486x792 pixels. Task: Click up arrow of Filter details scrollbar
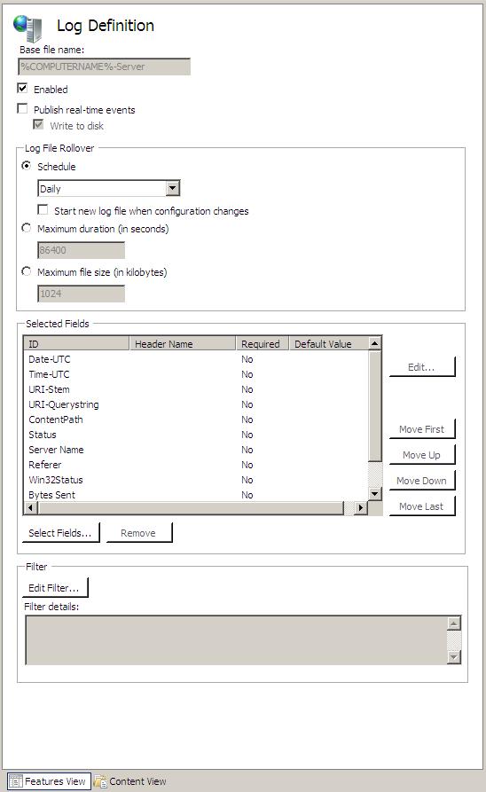[454, 623]
